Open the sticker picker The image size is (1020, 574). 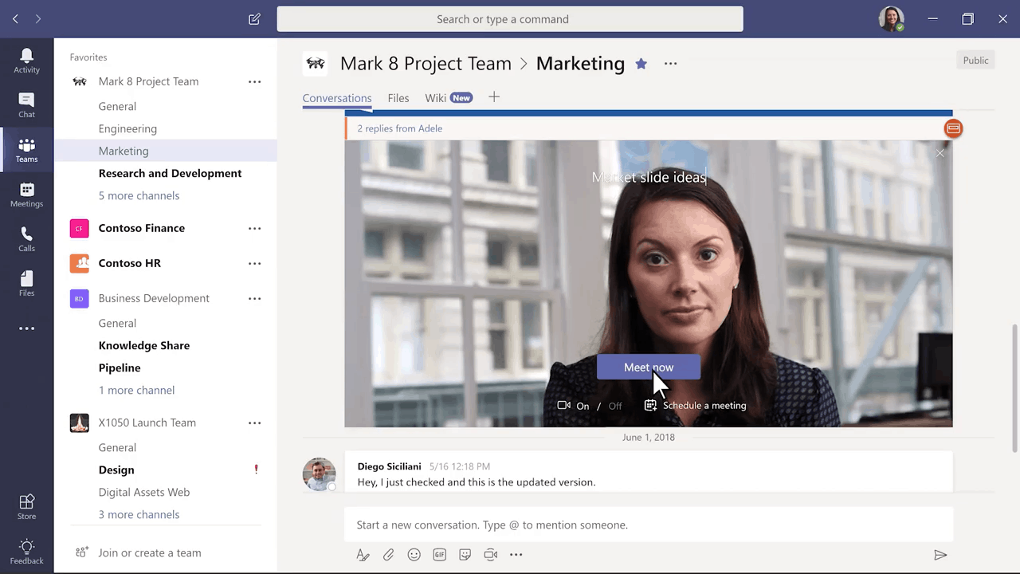click(x=465, y=554)
